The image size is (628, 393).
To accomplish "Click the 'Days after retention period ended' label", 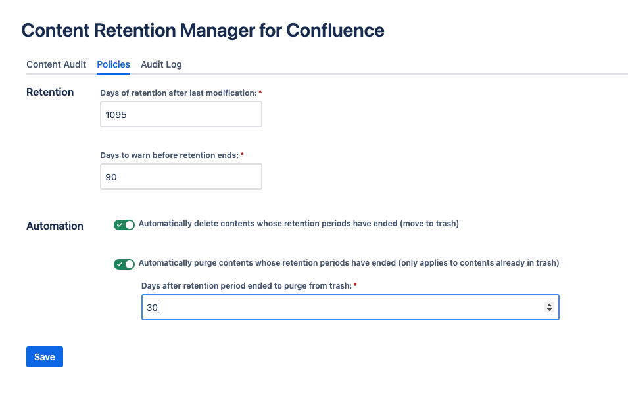I will click(x=247, y=286).
